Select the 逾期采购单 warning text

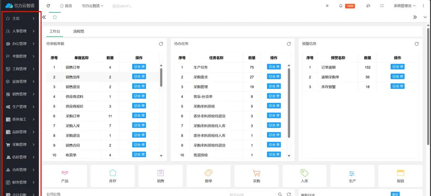[330, 77]
